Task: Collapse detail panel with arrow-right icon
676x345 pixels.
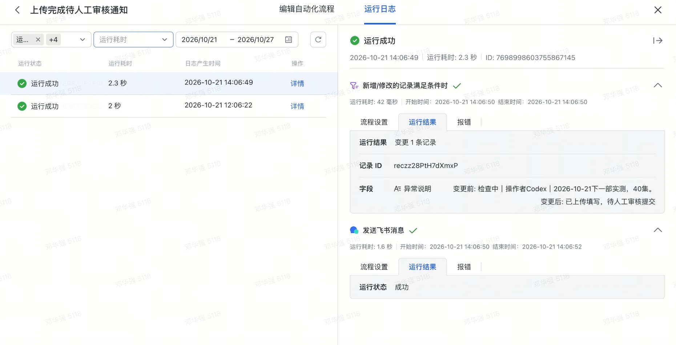Action: point(658,41)
